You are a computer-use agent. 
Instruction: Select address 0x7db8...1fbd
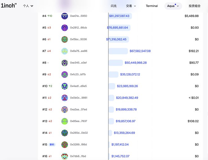click(78, 156)
